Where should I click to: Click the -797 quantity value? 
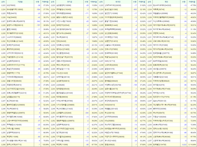[38, 25]
